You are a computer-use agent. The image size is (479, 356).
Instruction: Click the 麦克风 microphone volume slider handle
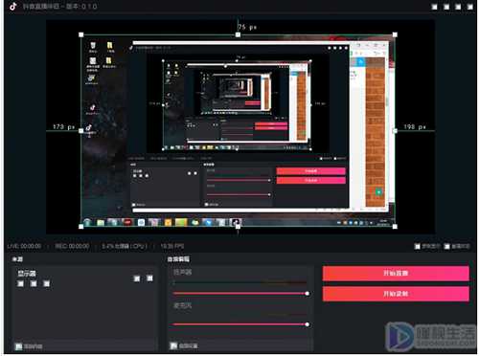(x=307, y=324)
